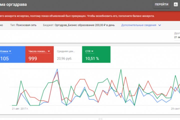Image resolution: width=180 pixels, height=120 pixels.
Task: Click the 10,51 % CTR value
Action: click(92, 58)
